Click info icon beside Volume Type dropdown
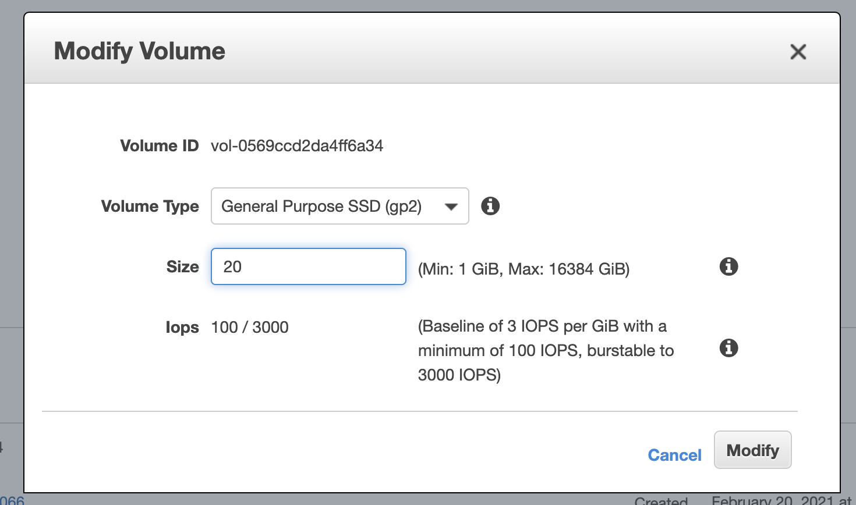 point(490,206)
